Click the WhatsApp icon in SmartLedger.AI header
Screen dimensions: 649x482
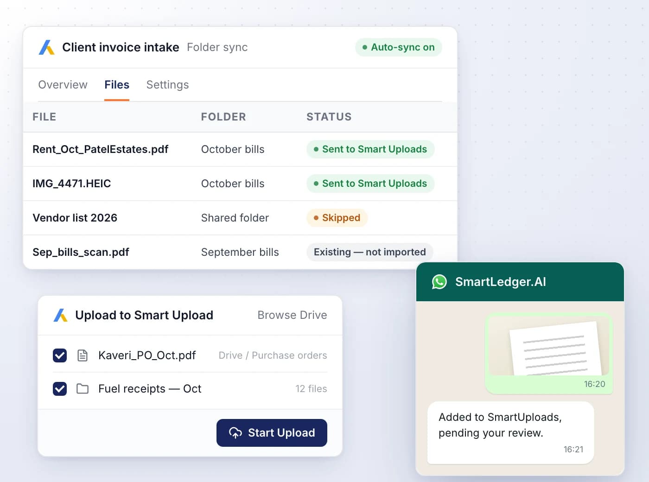tap(439, 282)
